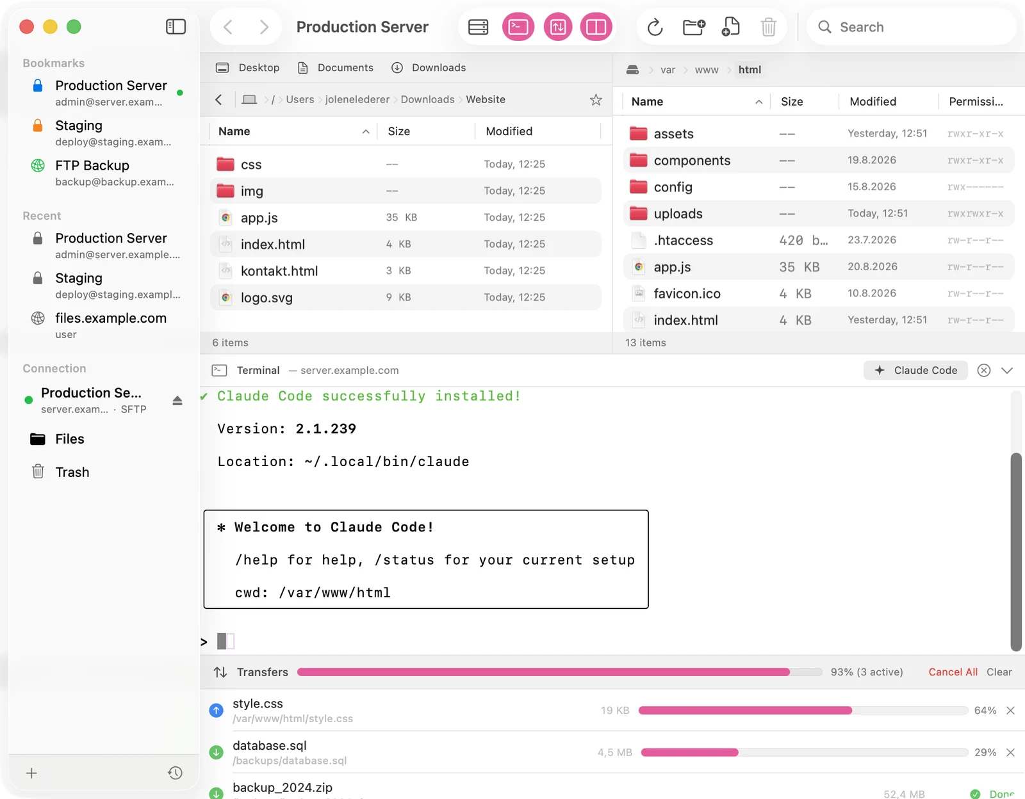The width and height of the screenshot is (1025, 799).
Task: Open the server list view icon
Action: (479, 27)
